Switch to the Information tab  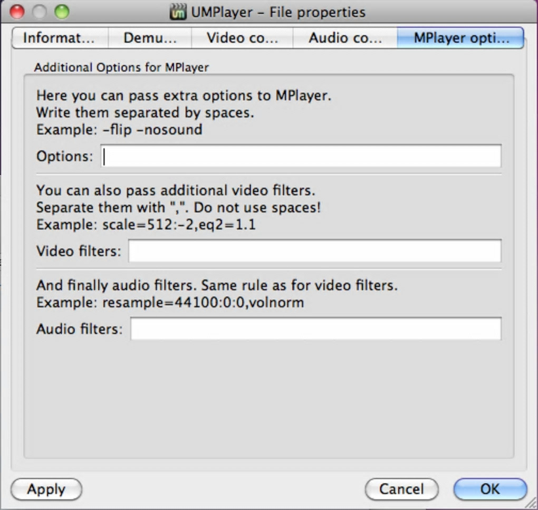[60, 38]
